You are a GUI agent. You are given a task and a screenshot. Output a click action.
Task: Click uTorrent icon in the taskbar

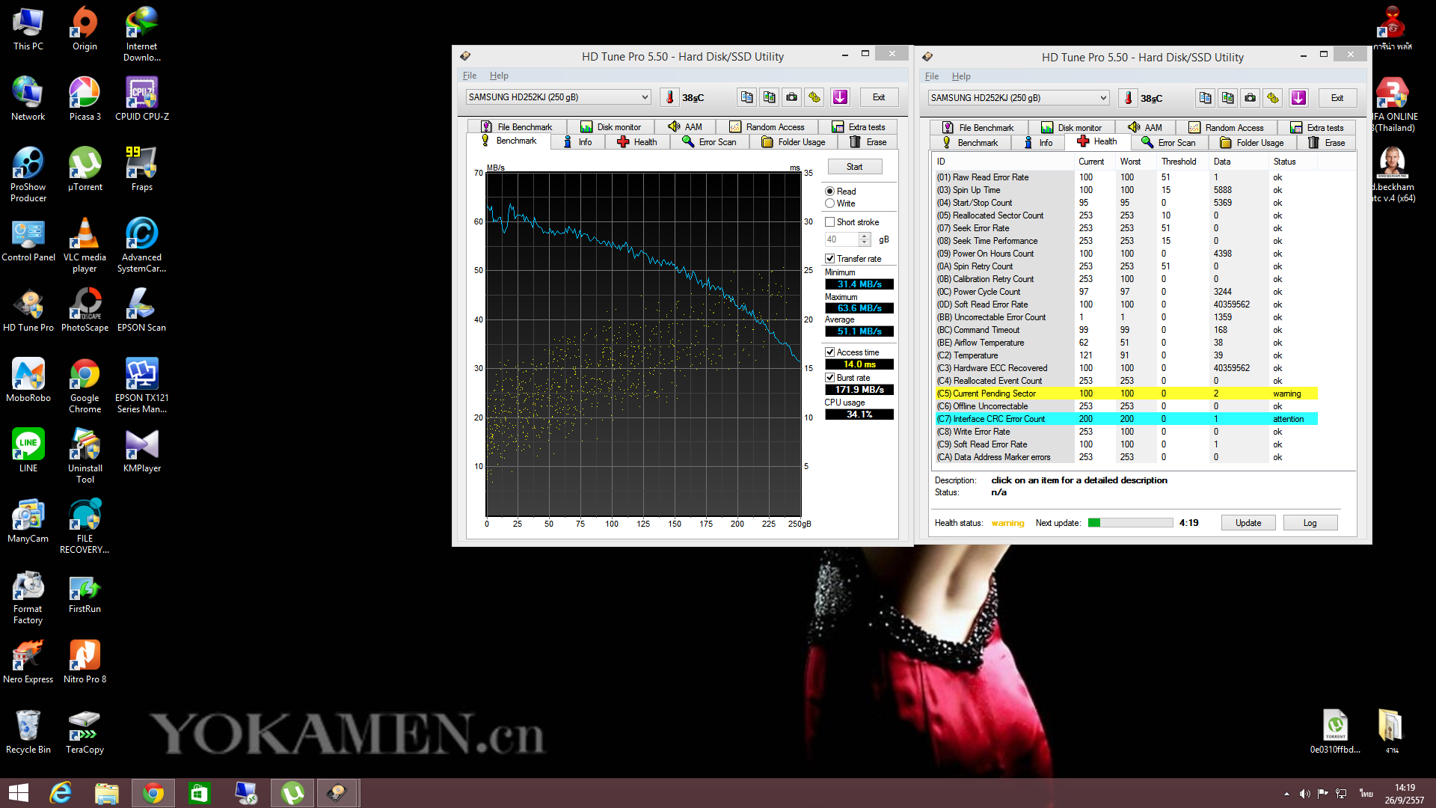pos(292,793)
